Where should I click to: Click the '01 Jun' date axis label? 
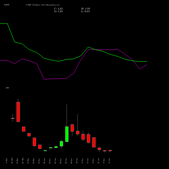(x=39, y=161)
